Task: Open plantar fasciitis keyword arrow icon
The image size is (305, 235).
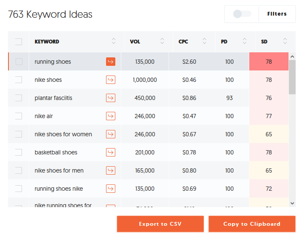Action: (x=110, y=98)
